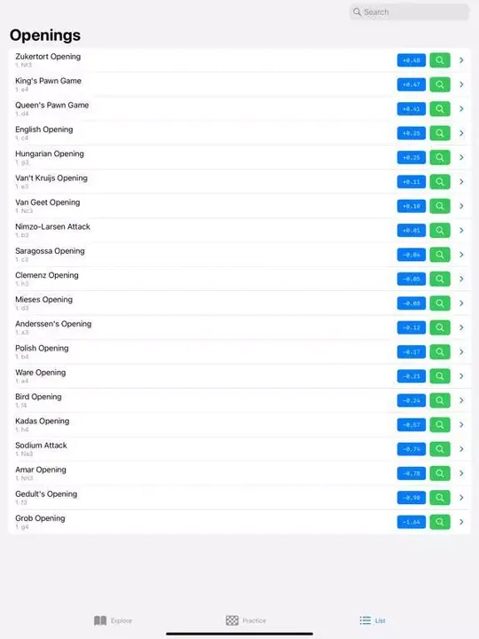Click the green magnifier for Polish Opening
The width and height of the screenshot is (479, 639).
(x=439, y=351)
